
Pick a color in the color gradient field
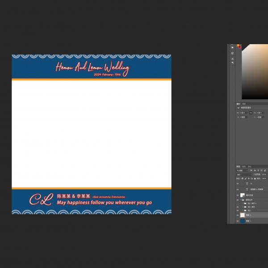[255, 71]
